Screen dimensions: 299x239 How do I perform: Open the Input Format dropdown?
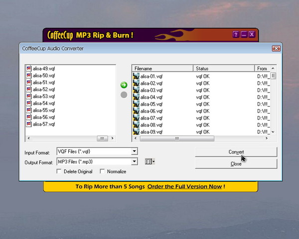[134, 151]
